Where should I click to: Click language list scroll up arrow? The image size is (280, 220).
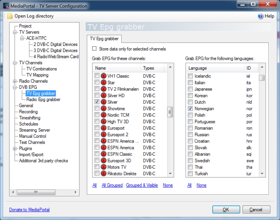(x=262, y=67)
